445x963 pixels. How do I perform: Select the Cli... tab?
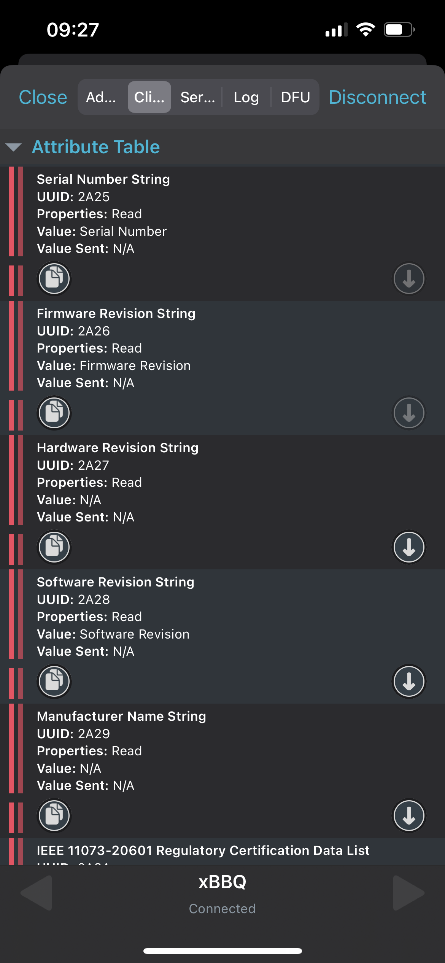[149, 97]
